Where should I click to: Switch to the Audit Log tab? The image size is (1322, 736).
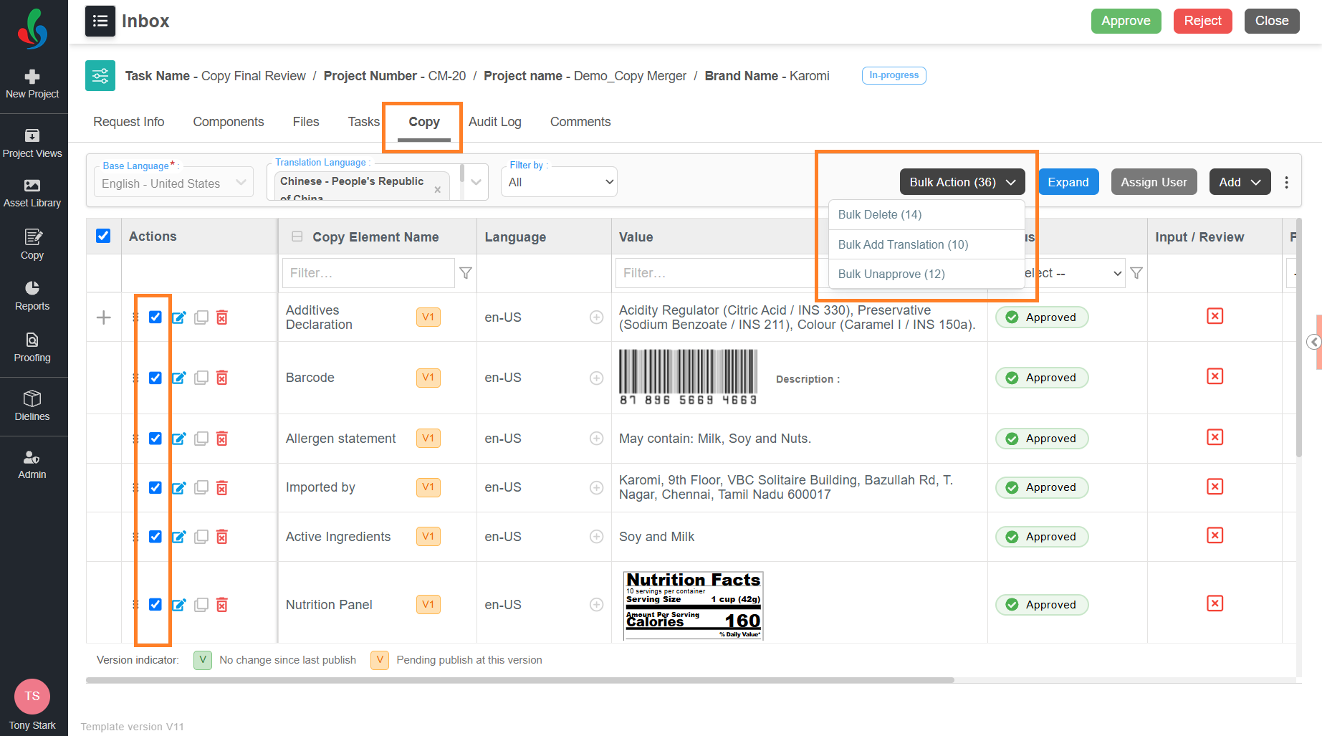pos(495,122)
